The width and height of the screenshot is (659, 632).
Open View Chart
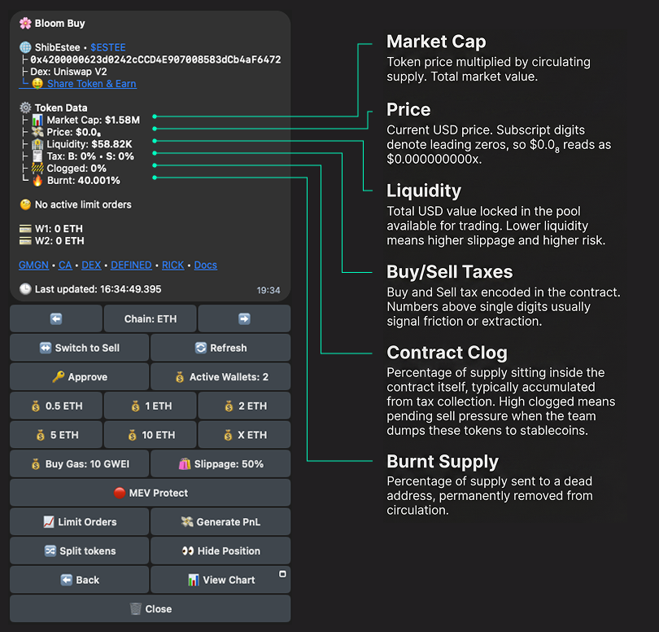220,580
